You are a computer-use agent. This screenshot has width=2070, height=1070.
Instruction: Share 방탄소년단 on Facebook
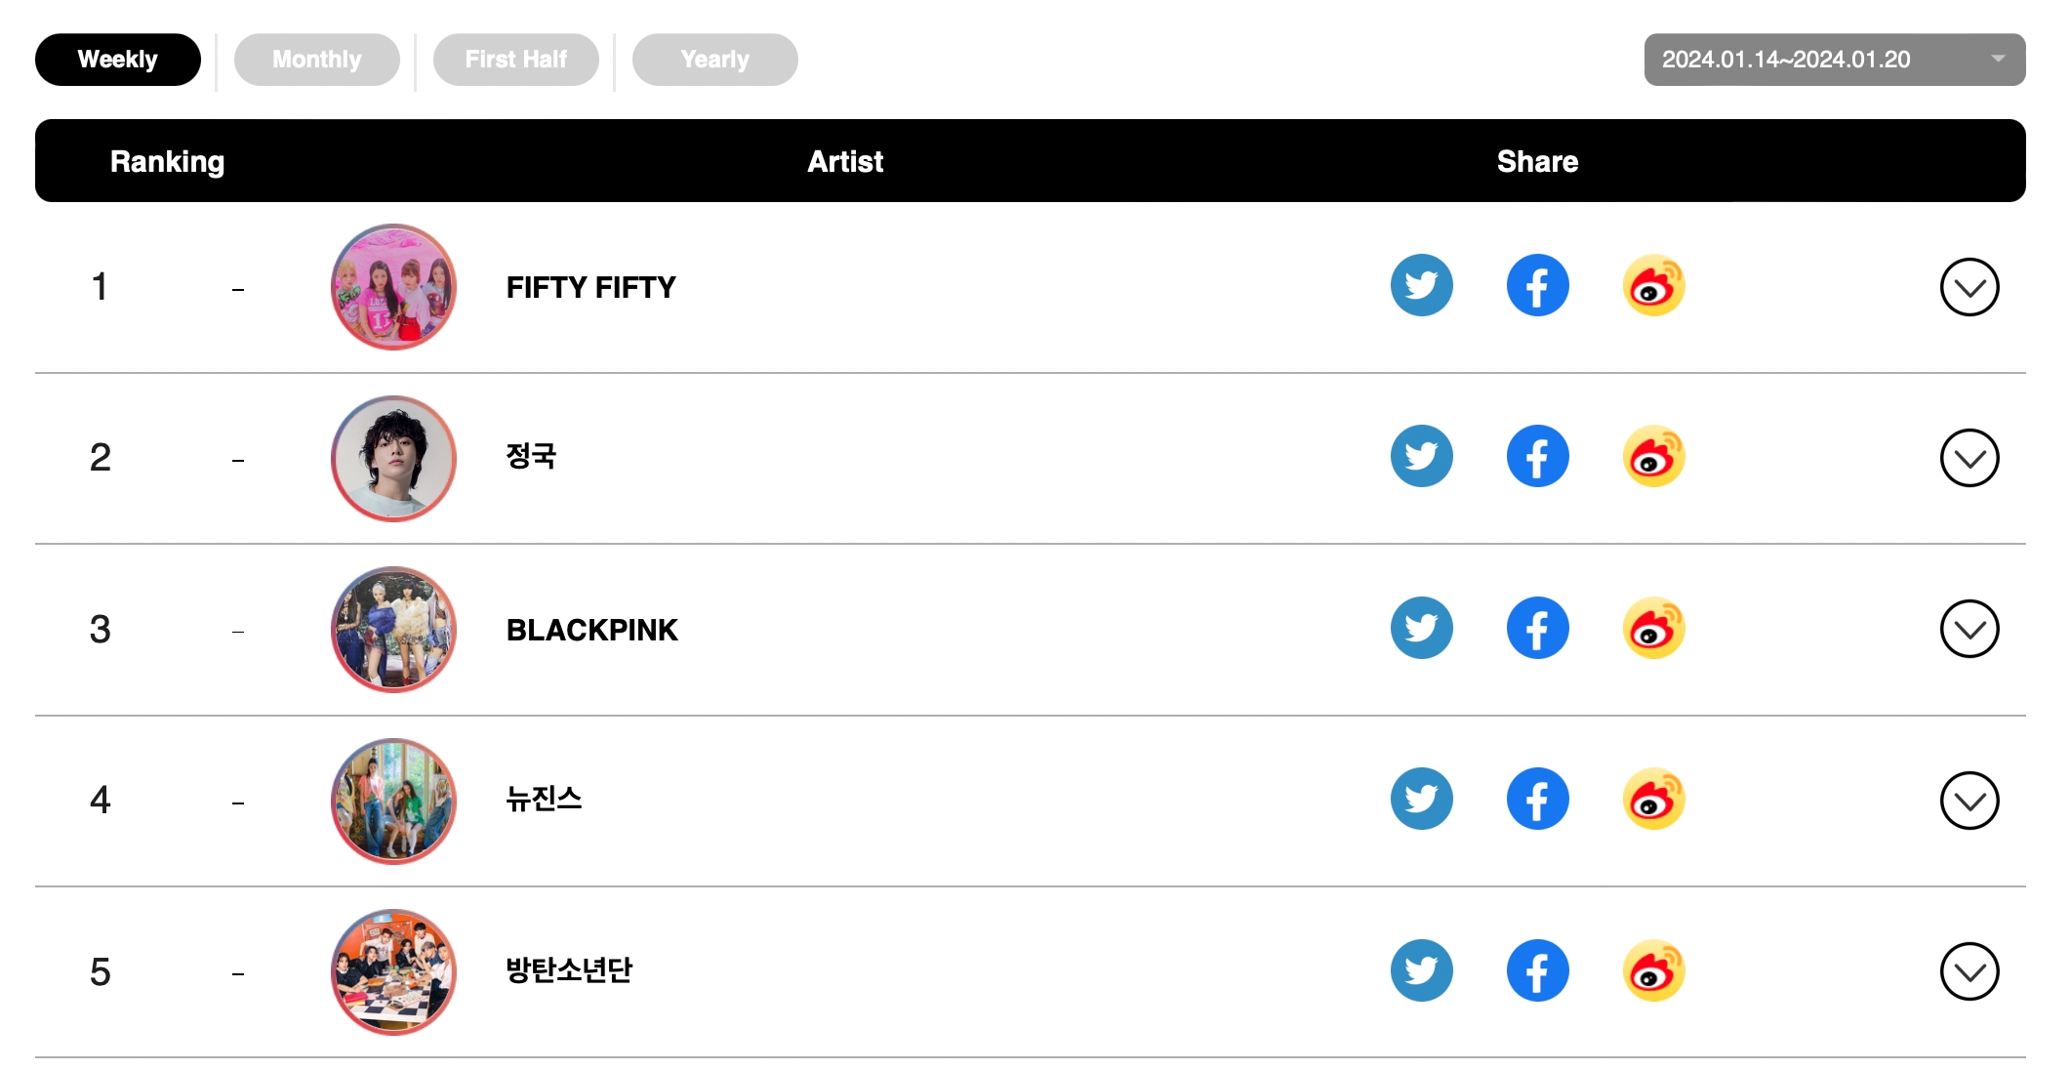(x=1537, y=971)
